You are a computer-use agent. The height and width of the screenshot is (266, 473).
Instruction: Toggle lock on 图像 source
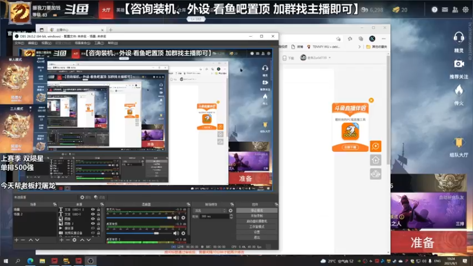pyautogui.click(x=98, y=219)
